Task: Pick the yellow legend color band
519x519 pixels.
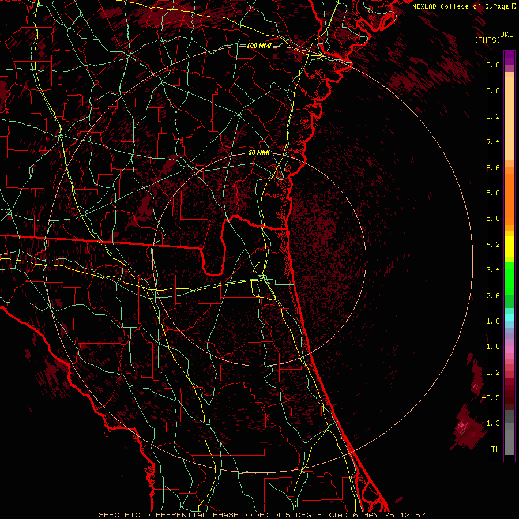Action: click(509, 247)
